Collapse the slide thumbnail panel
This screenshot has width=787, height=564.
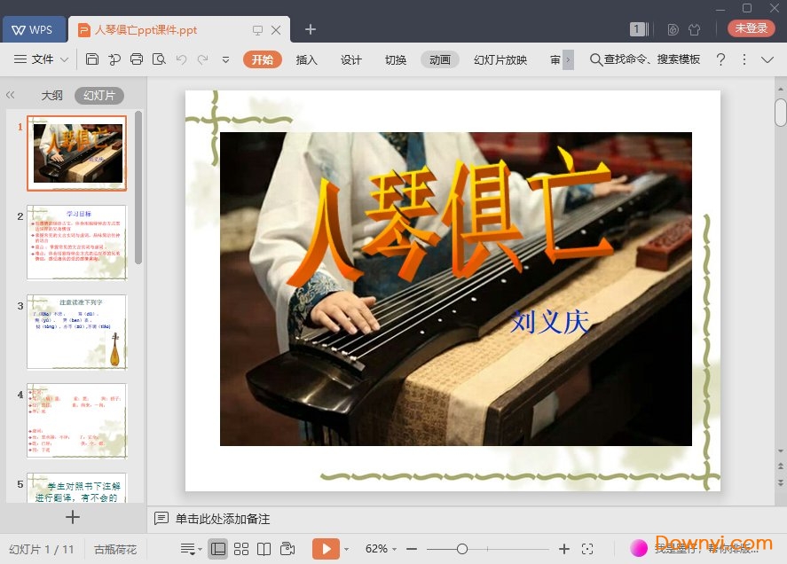click(11, 95)
